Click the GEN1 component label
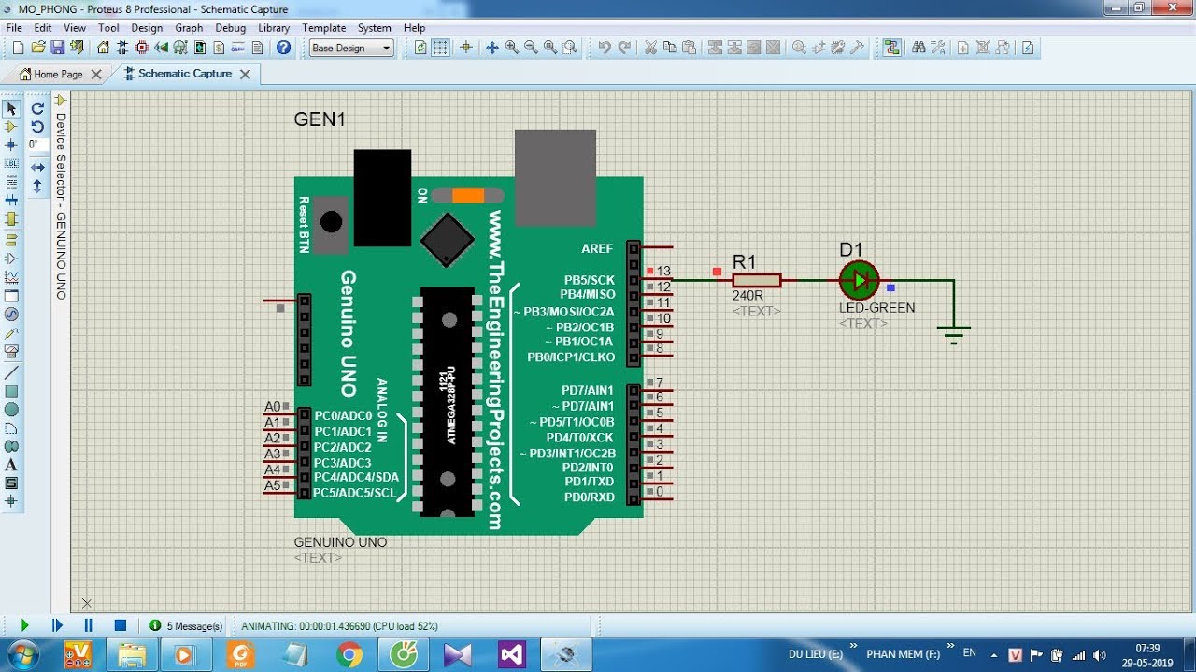This screenshot has height=672, width=1196. (320, 119)
